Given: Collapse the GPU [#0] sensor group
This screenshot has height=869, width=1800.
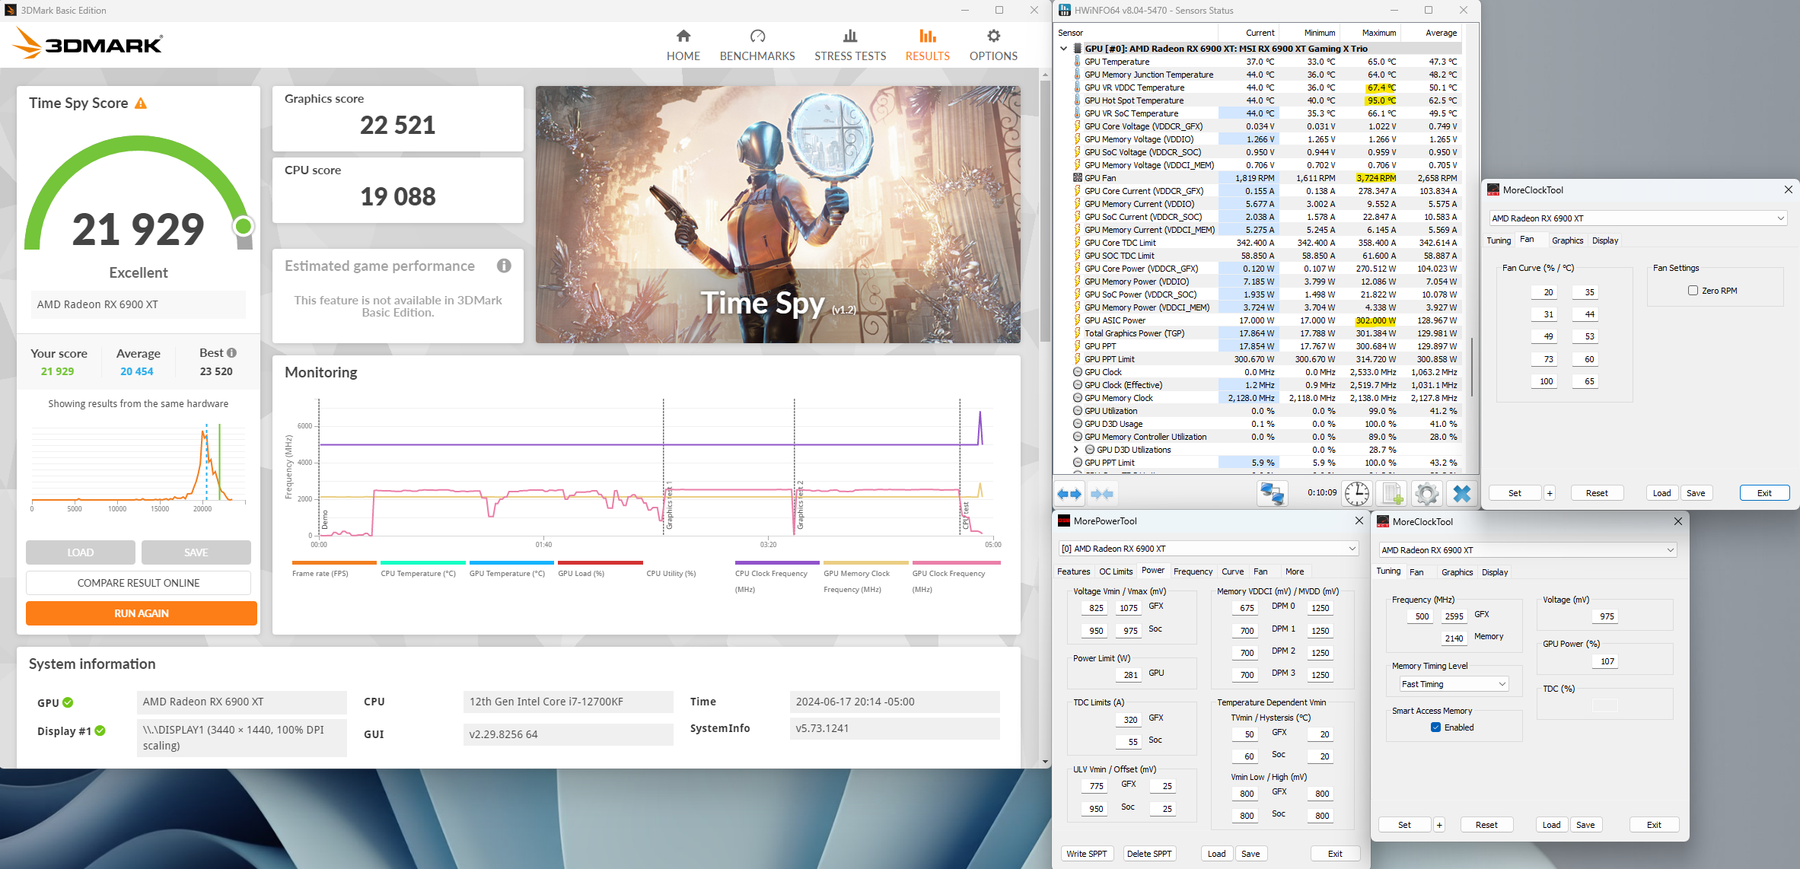Looking at the screenshot, I should [x=1063, y=49].
